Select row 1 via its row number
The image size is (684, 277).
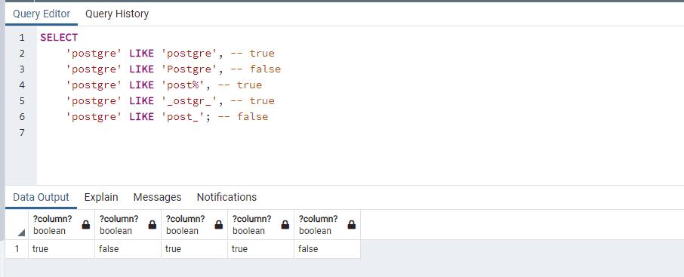17,249
